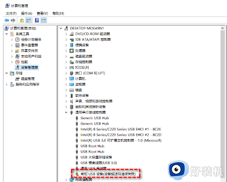Collapse the 系统工具 node
This screenshot has height=182, width=227.
(6, 34)
